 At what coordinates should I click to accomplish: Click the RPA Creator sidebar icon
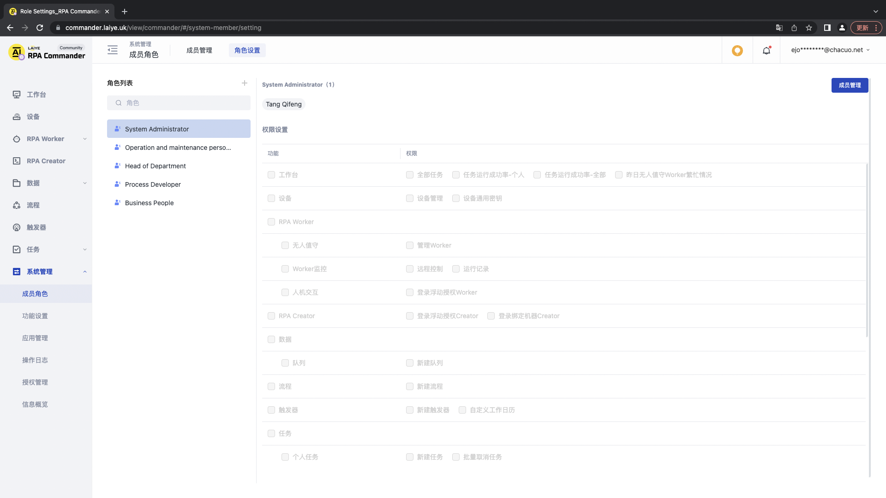coord(17,161)
